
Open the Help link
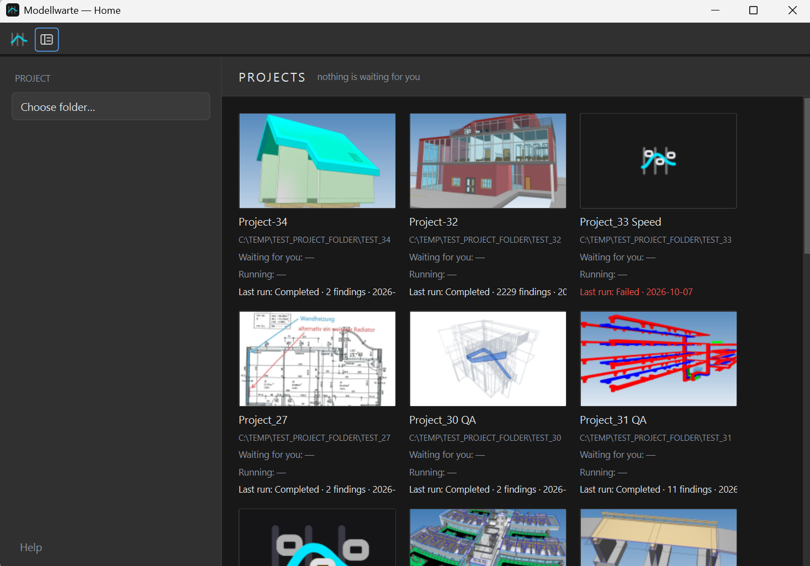coord(31,547)
